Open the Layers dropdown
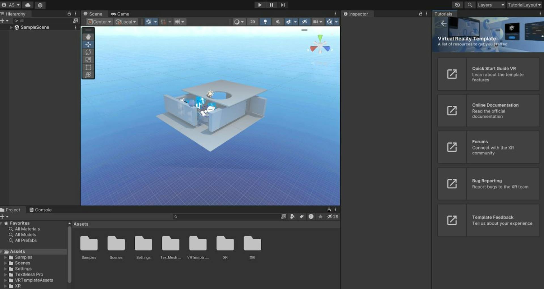Screen dimensions: 544x289 coord(491,5)
